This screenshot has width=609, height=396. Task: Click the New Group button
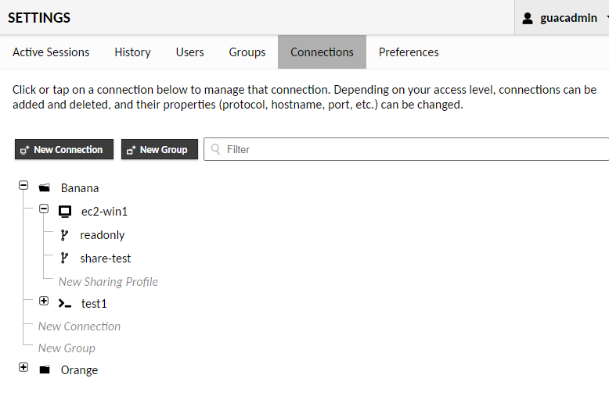160,149
